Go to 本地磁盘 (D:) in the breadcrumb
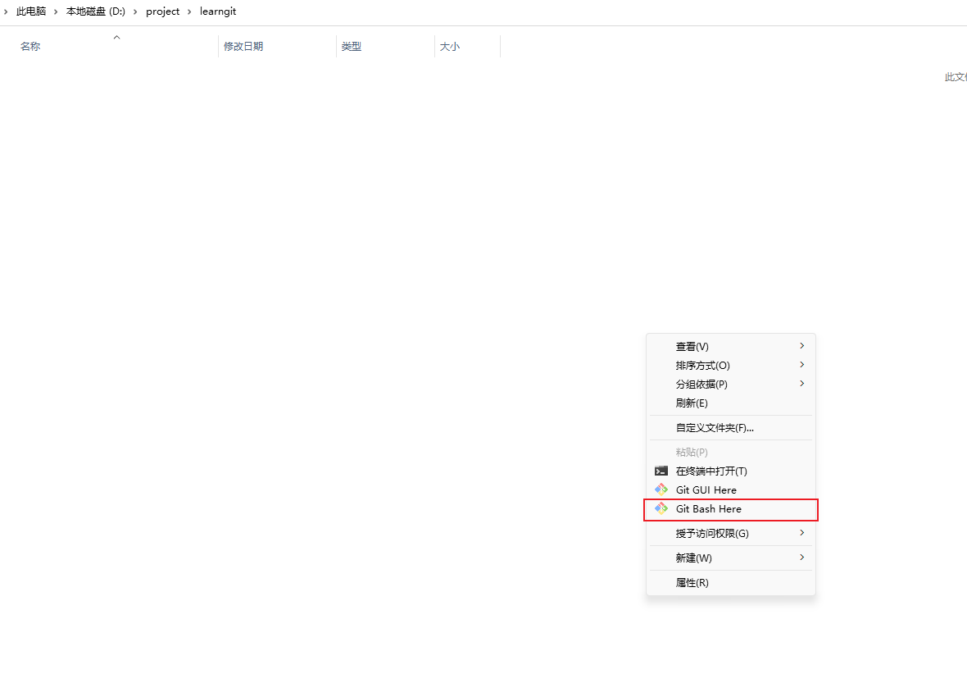This screenshot has width=967, height=683. click(x=96, y=12)
